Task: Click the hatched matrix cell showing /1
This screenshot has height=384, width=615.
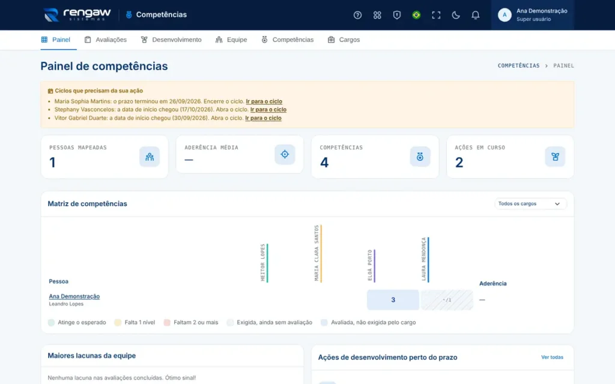Action: pos(447,300)
